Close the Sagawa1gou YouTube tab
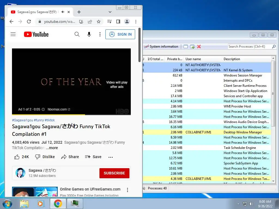Image resolution: width=279 pixels, height=209 pixels. [x=69, y=12]
